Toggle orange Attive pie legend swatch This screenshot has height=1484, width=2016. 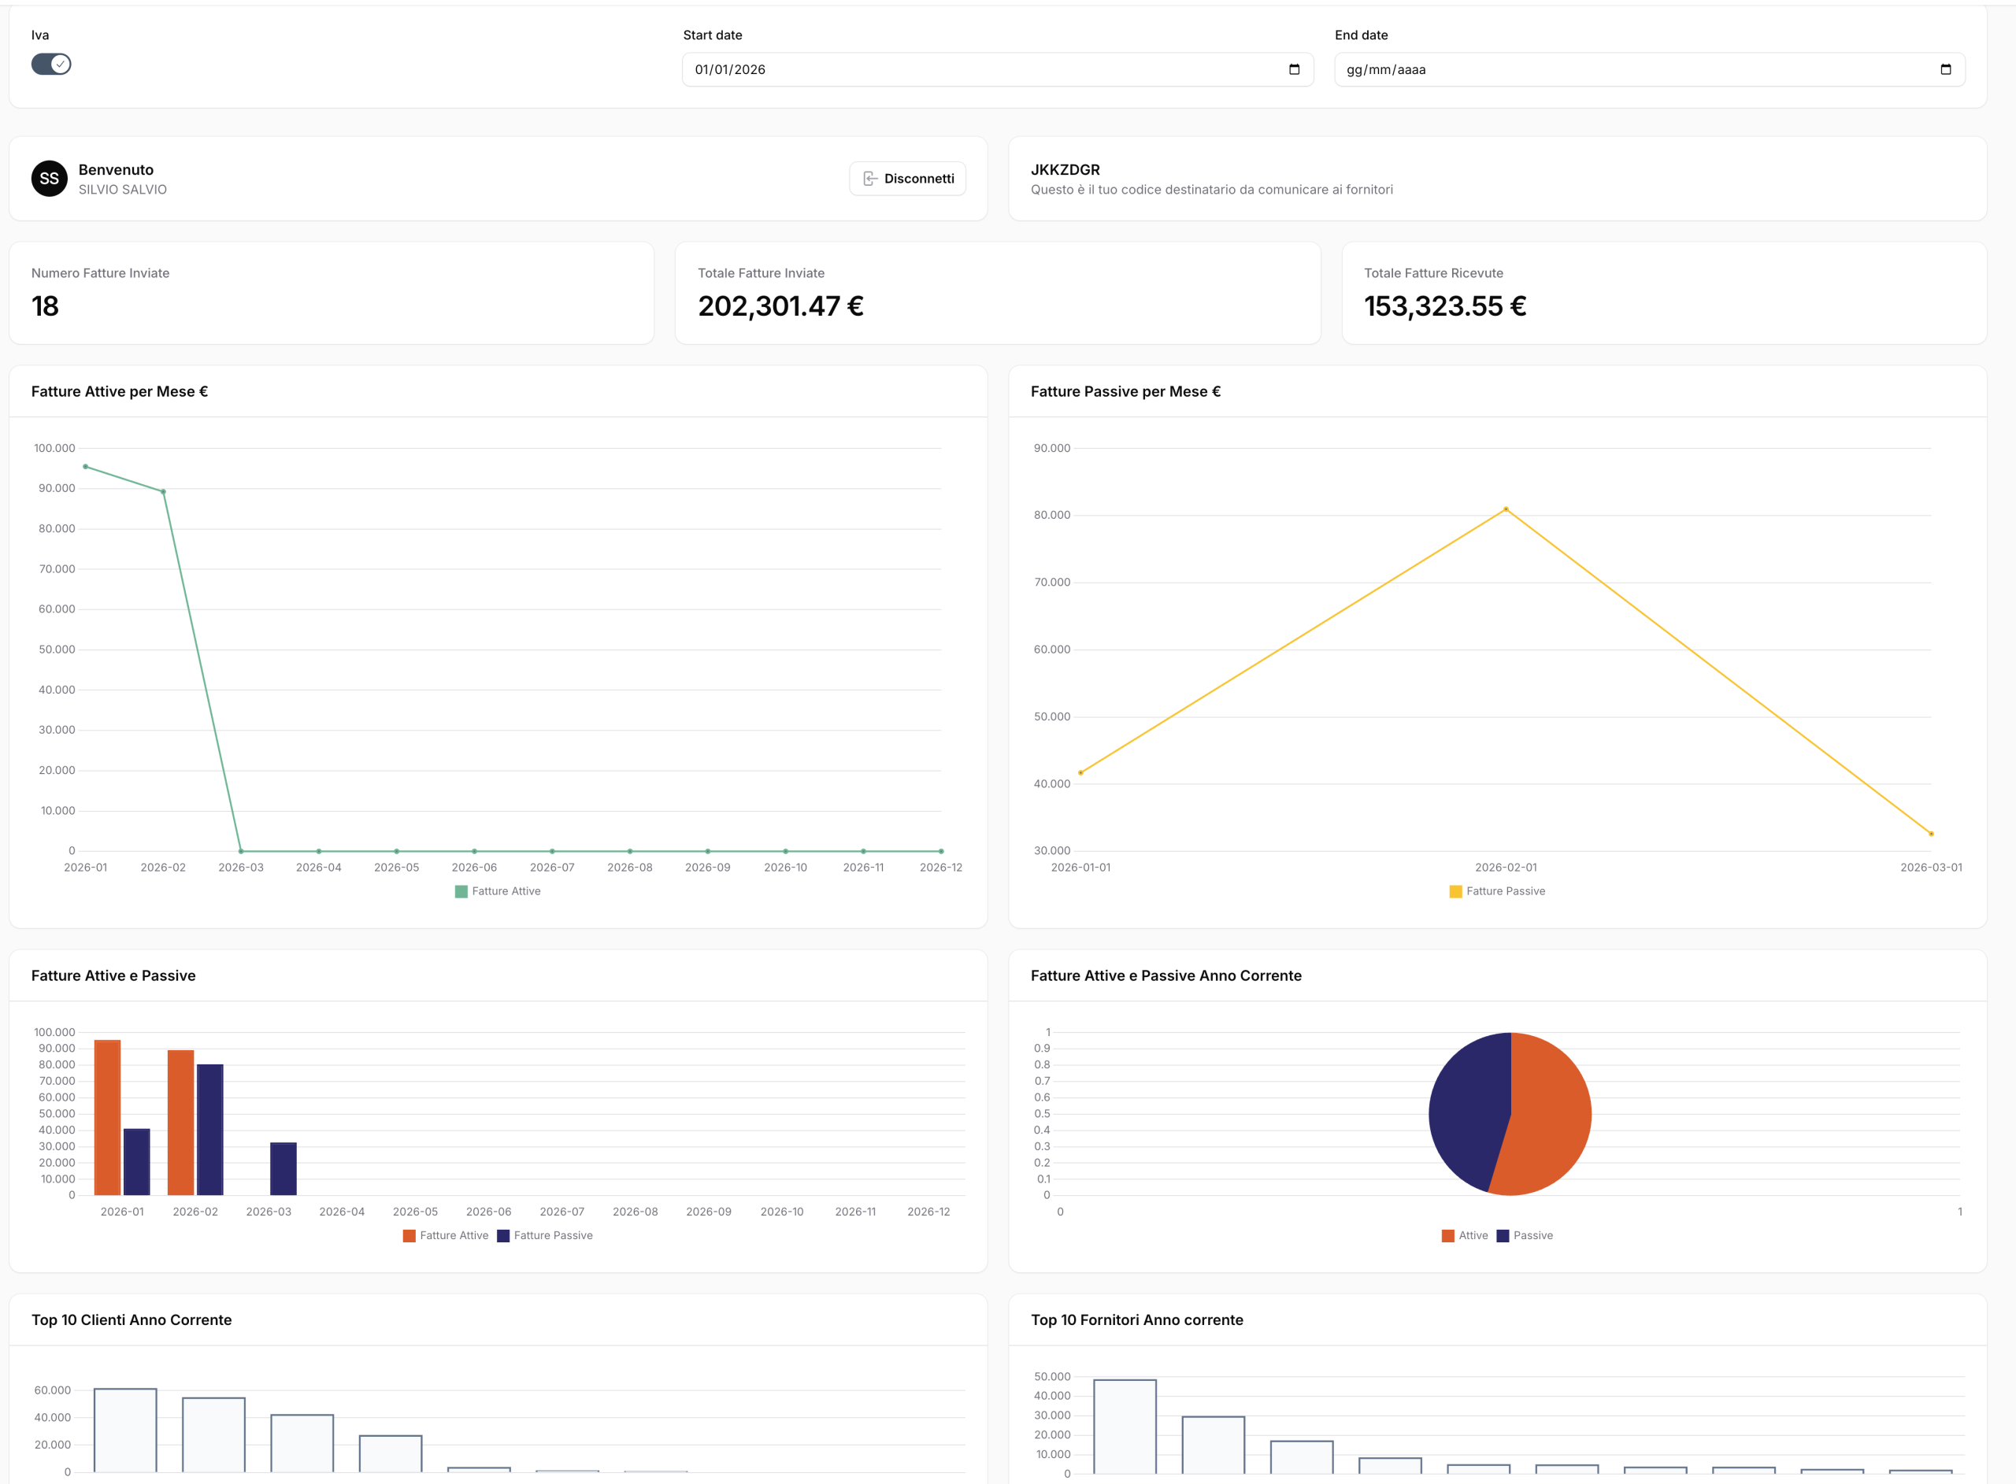pos(1447,1236)
